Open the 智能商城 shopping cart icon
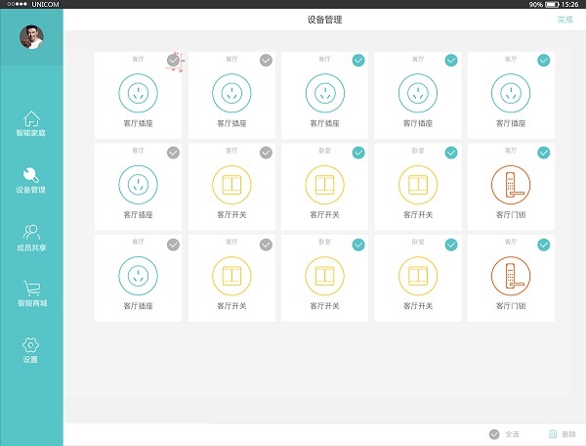 pyautogui.click(x=31, y=289)
